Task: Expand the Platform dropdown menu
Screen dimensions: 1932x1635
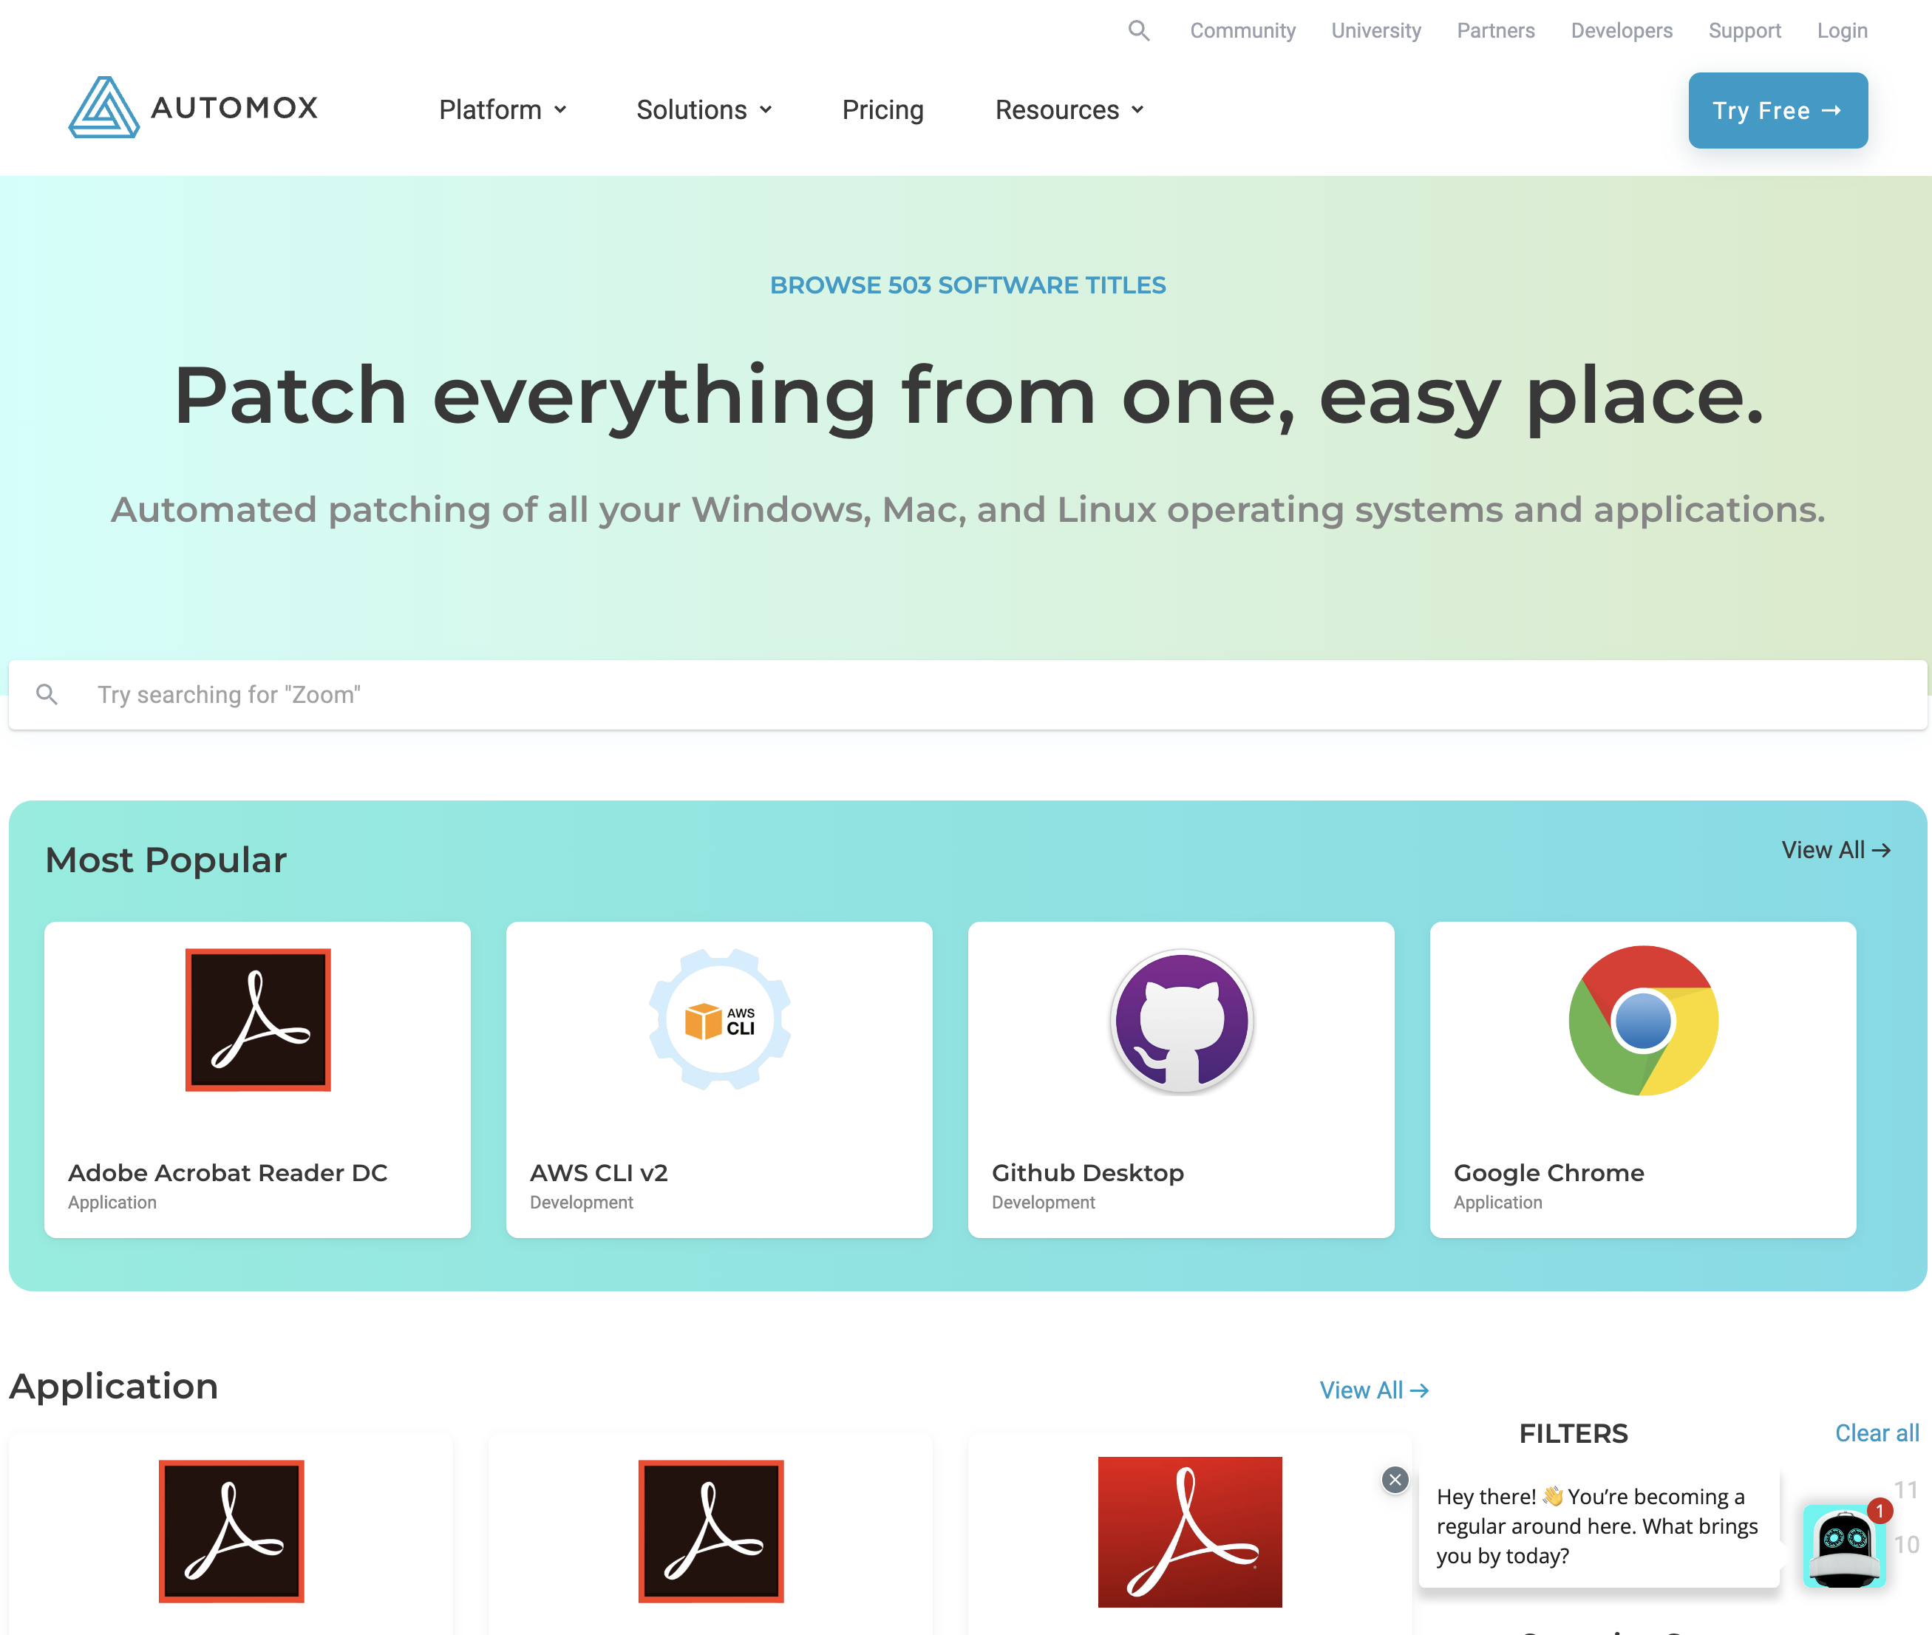Action: pos(503,109)
